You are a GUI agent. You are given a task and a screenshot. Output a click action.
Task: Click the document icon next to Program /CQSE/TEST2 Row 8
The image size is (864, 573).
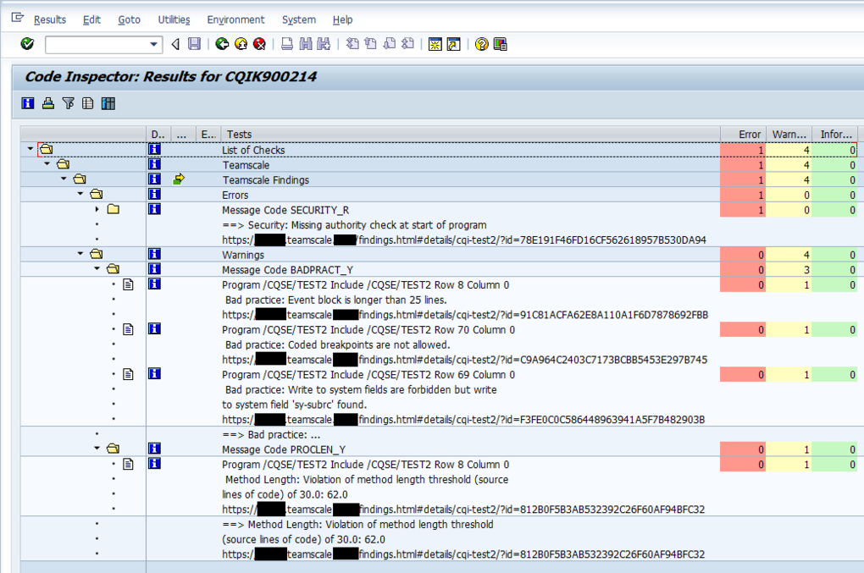pos(128,284)
